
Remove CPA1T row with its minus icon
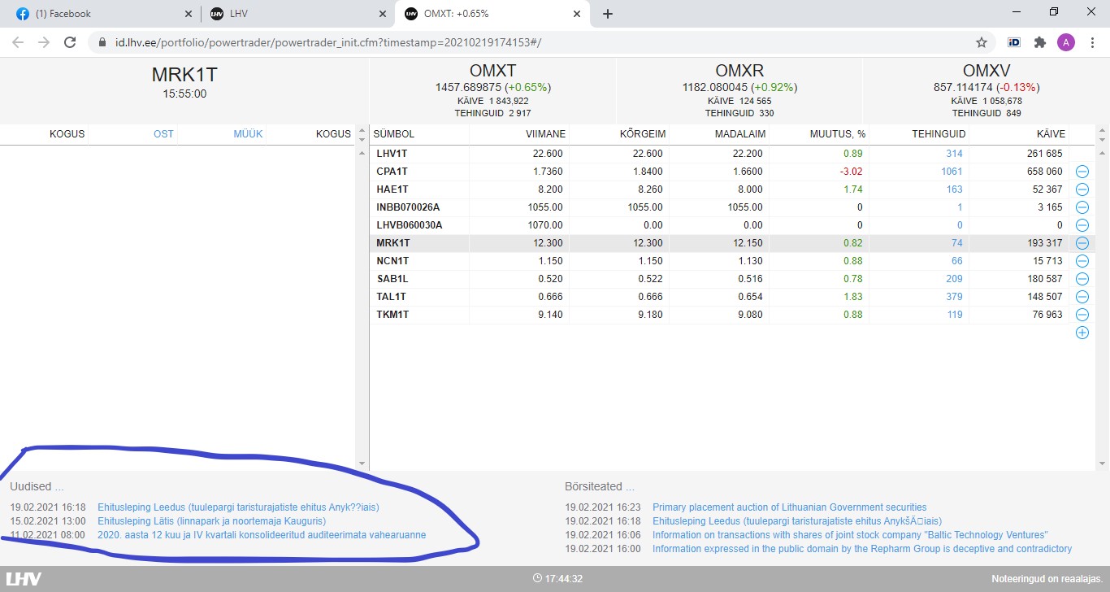pyautogui.click(x=1082, y=172)
